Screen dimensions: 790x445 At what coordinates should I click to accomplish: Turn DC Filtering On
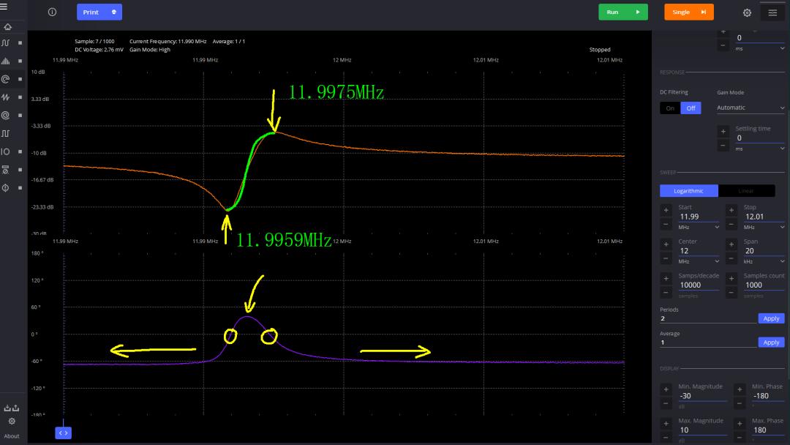point(670,108)
